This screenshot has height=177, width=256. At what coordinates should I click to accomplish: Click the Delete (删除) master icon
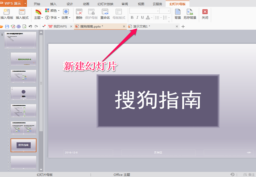[79, 12]
